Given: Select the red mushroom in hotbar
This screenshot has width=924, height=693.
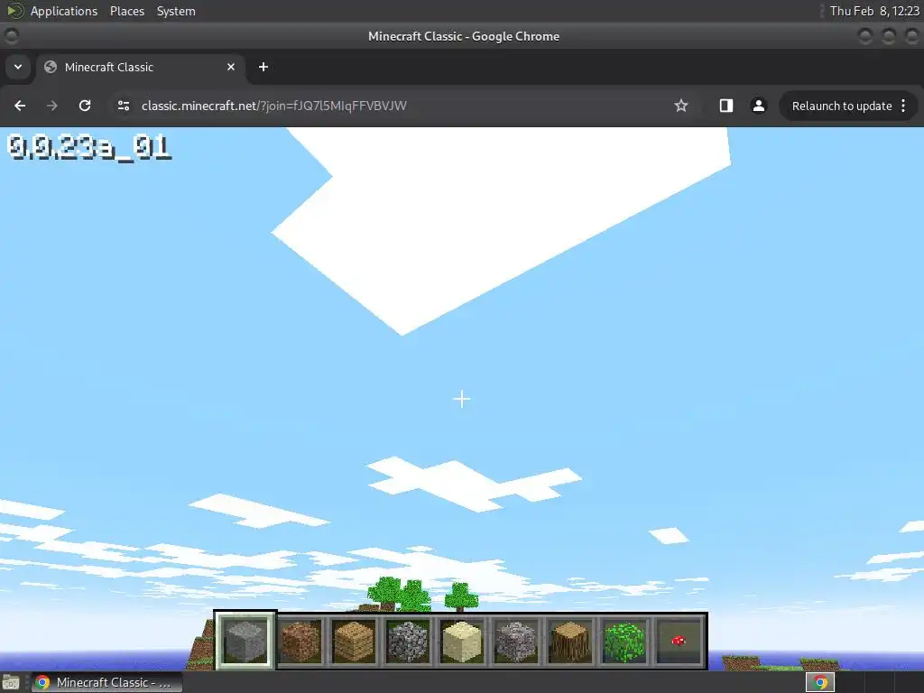Looking at the screenshot, I should coord(679,641).
